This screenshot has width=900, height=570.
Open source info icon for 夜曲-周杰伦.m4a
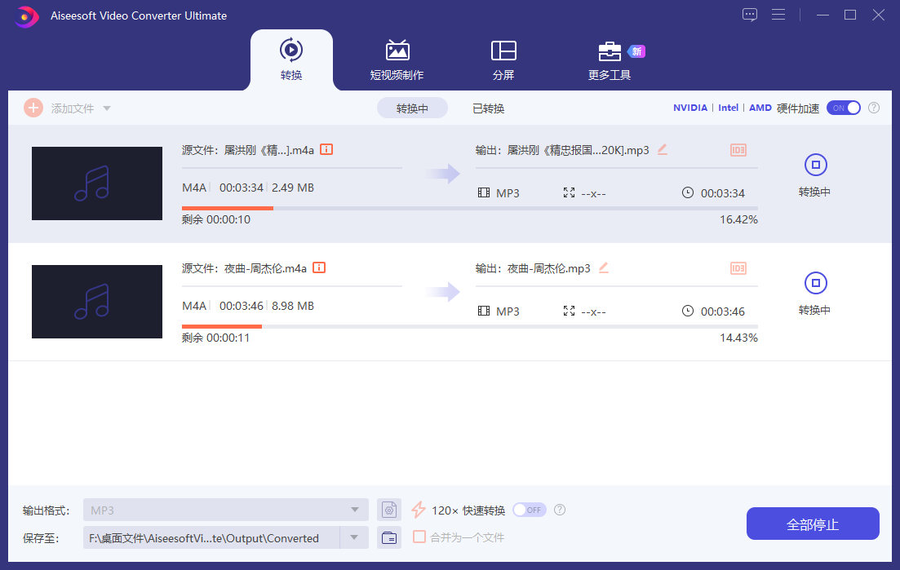(x=319, y=267)
